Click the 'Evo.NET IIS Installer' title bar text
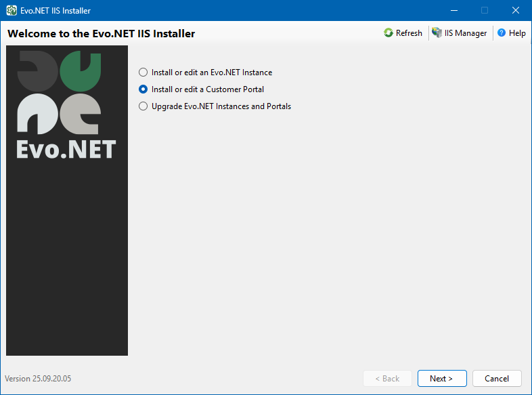Screen dimensions: 532x395 (x=56, y=11)
